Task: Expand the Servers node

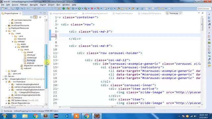Action: [3, 76]
